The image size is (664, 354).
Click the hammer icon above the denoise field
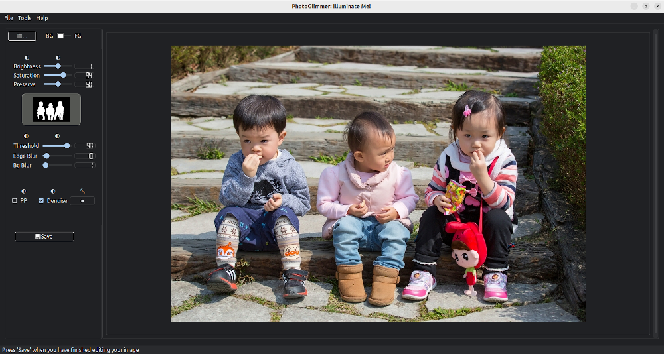coord(82,191)
